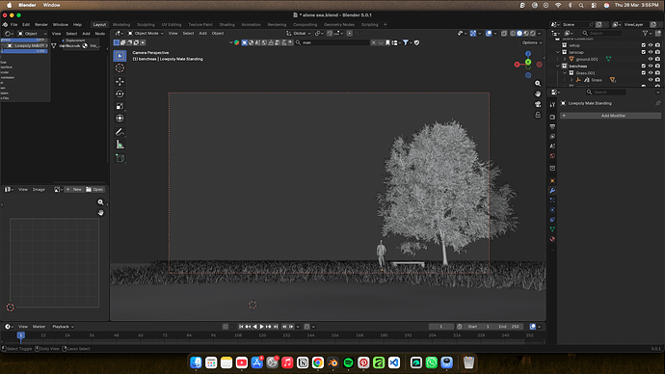Click the viewport zoom magnifier icon
The width and height of the screenshot is (665, 374).
[x=538, y=84]
